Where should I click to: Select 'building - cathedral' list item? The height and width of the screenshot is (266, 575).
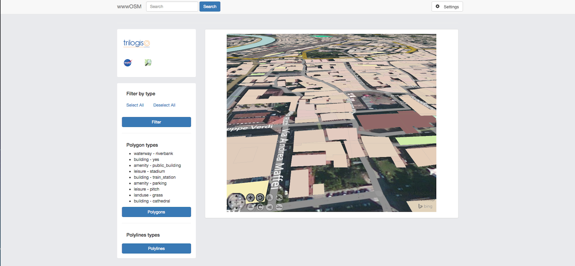[x=152, y=201]
